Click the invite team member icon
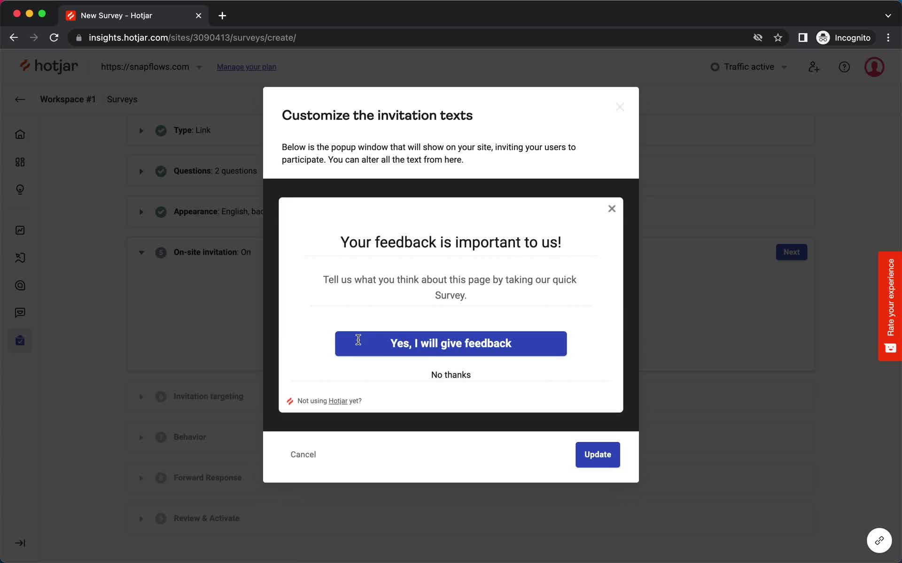This screenshot has height=563, width=902. pos(814,67)
